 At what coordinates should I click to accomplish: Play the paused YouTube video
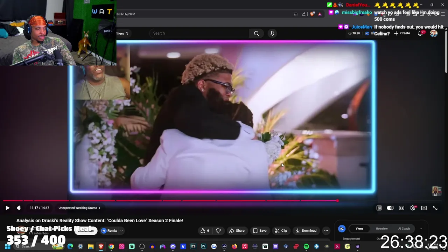[7, 208]
